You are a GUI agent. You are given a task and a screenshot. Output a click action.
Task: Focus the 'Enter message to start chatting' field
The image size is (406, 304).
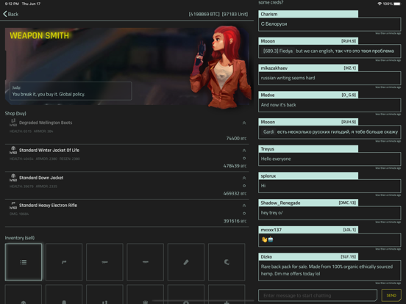318,295
